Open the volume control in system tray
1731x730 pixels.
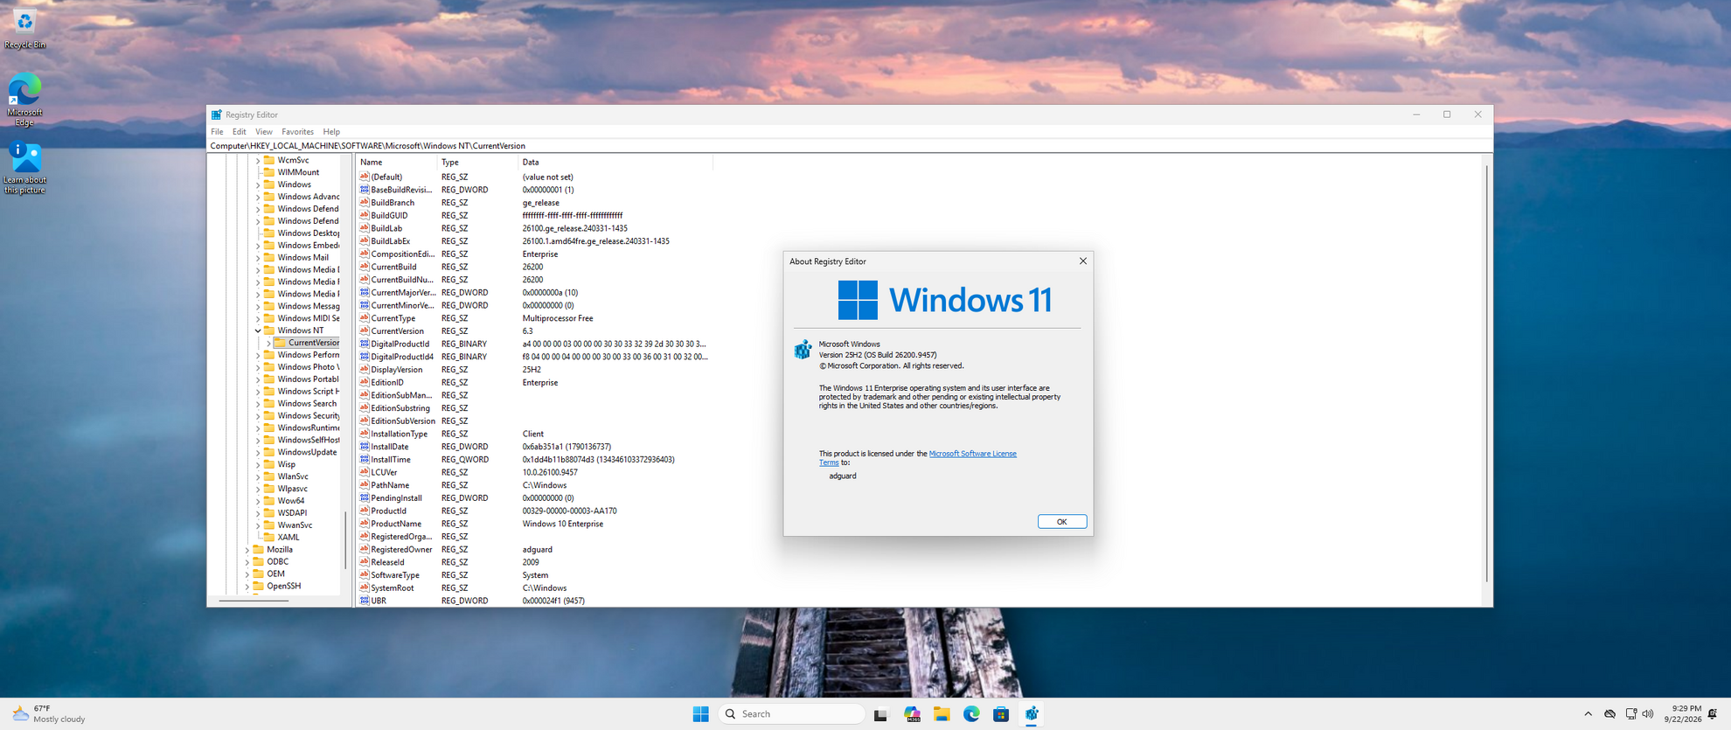point(1648,714)
